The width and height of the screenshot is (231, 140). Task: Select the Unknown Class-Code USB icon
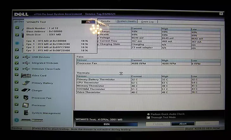tap(26, 69)
